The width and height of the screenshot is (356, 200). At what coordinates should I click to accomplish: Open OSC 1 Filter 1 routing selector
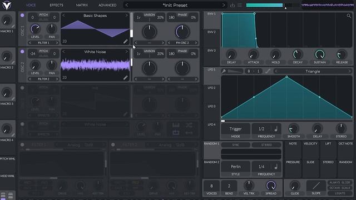pos(43,43)
